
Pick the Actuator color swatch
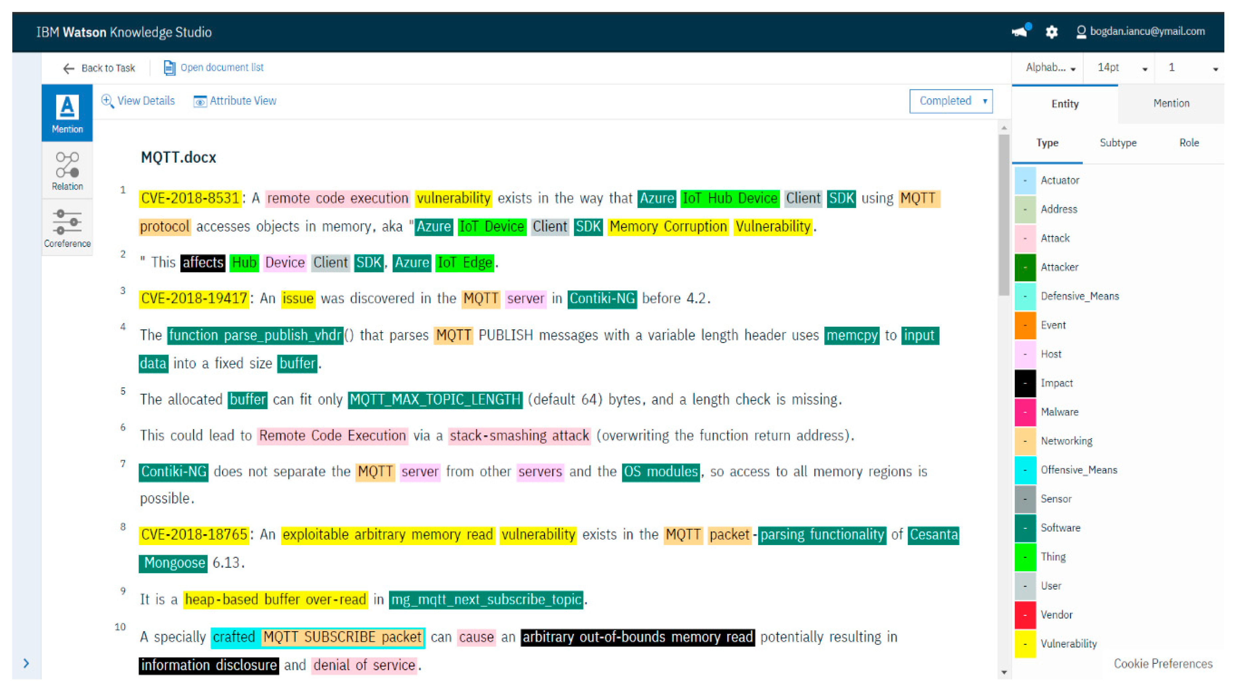(x=1025, y=180)
